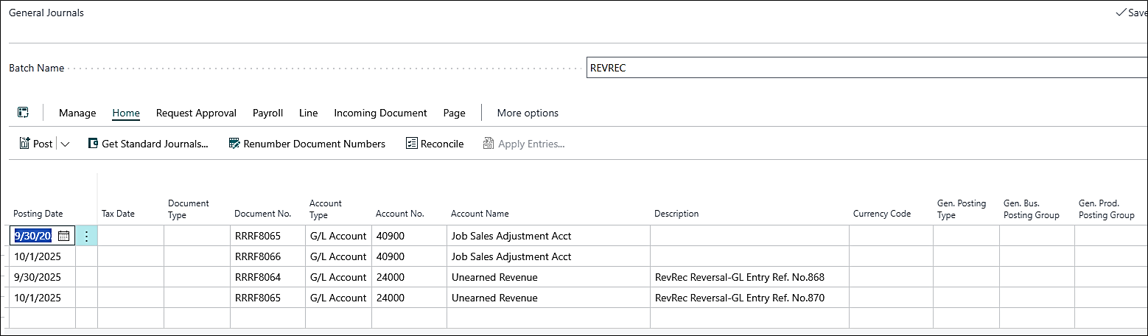
Task: Click Get Standard Journals icon
Action: 93,144
